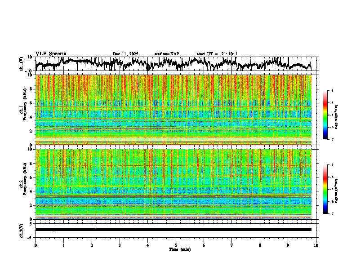Image resolution: width=356 pixels, height=275 pixels.
Task: Click the ch.2 spectrogram color scale bar
Action: coord(325,189)
